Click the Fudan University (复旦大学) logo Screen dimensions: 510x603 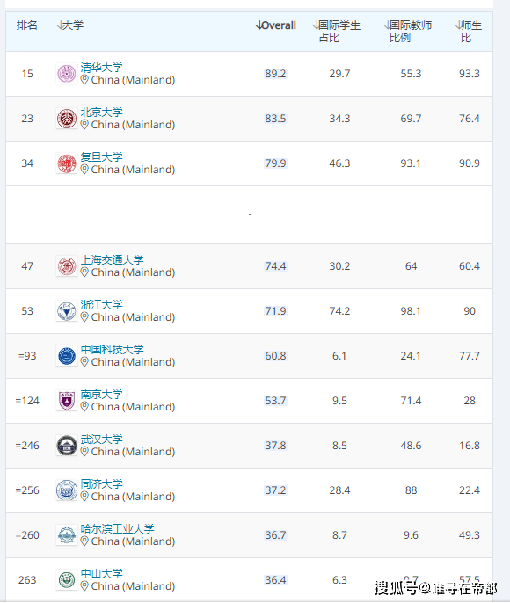(x=67, y=163)
